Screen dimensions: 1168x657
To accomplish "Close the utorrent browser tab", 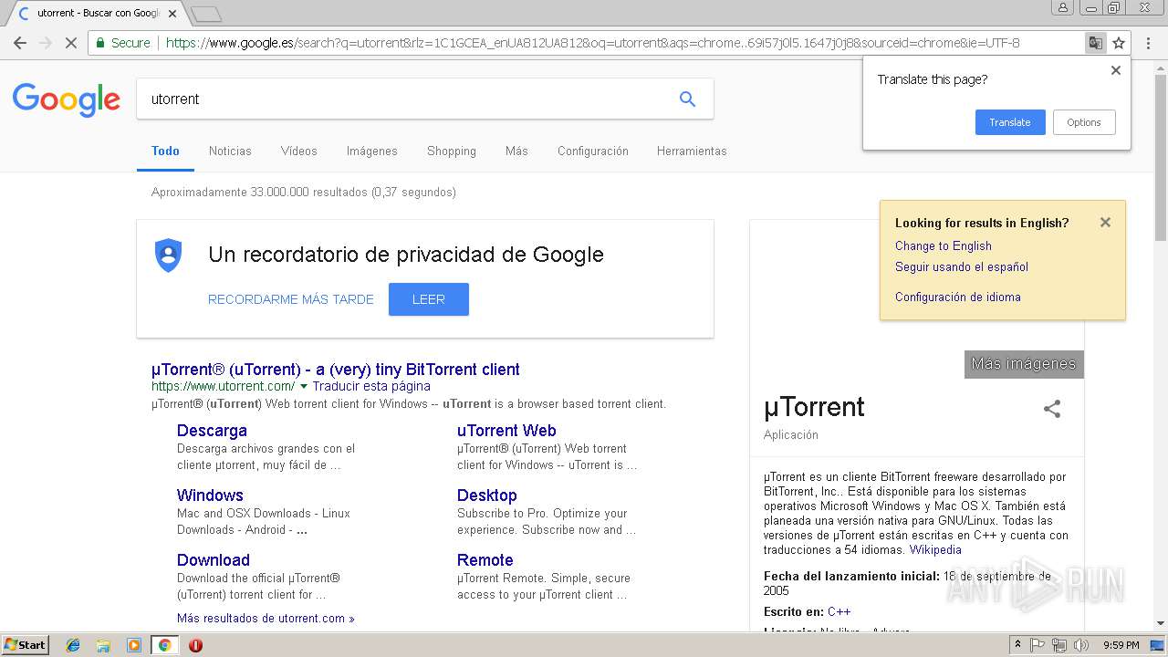I will click(172, 14).
